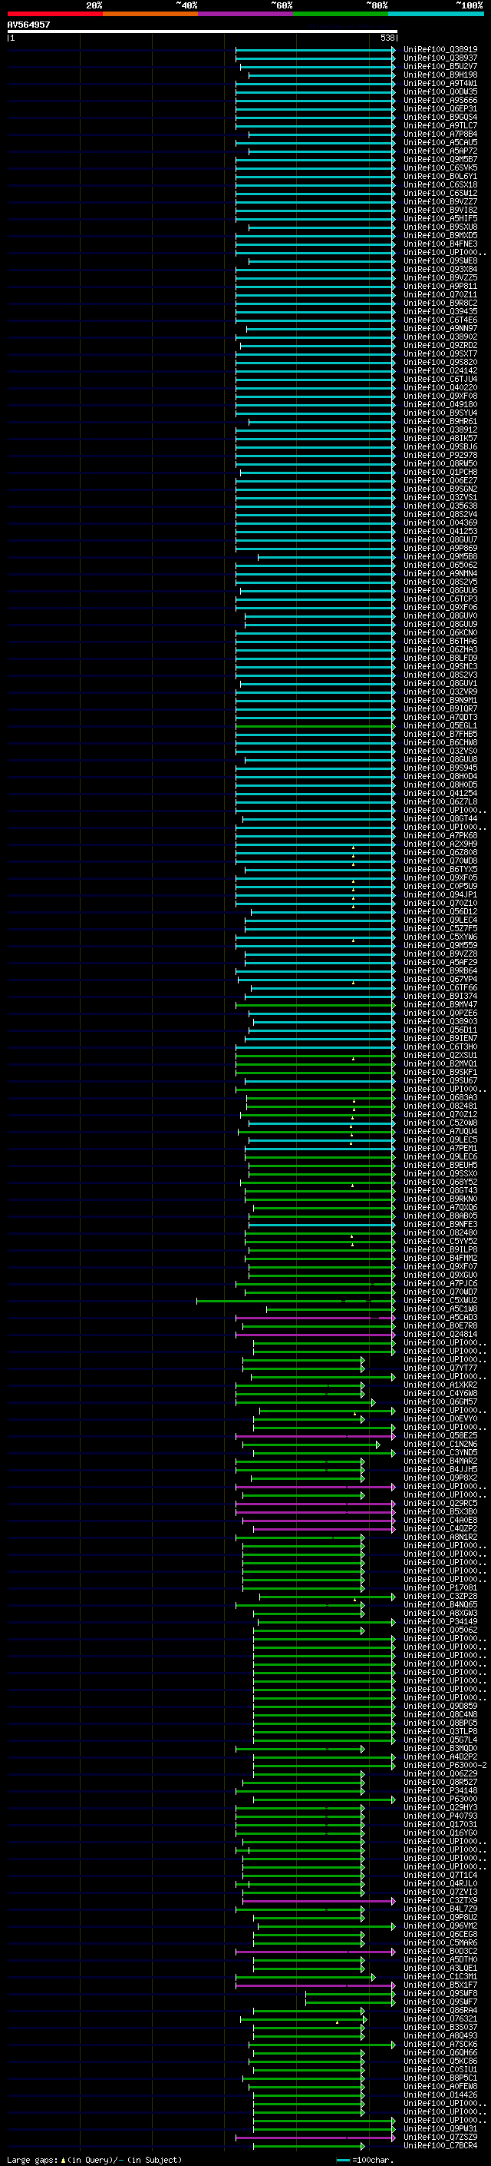Click the hit label UniRef100_A5AF29

(x=440, y=963)
